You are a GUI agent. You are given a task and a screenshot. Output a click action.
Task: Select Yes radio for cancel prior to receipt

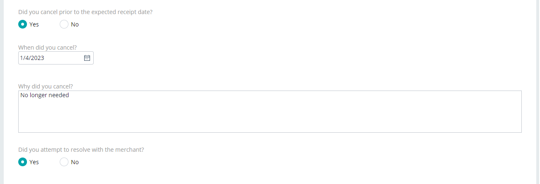[22, 24]
